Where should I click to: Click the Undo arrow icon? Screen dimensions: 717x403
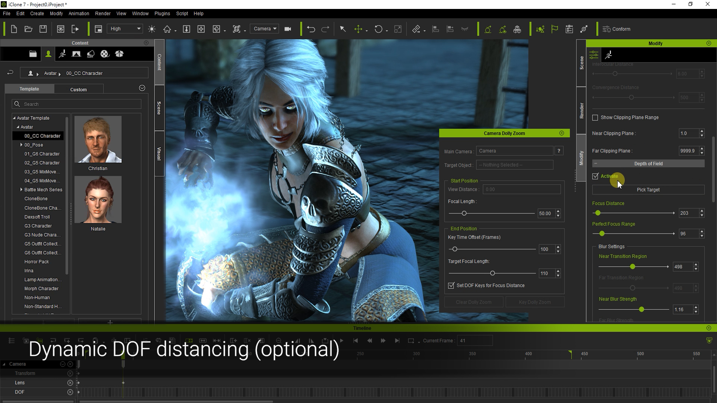[x=311, y=29]
